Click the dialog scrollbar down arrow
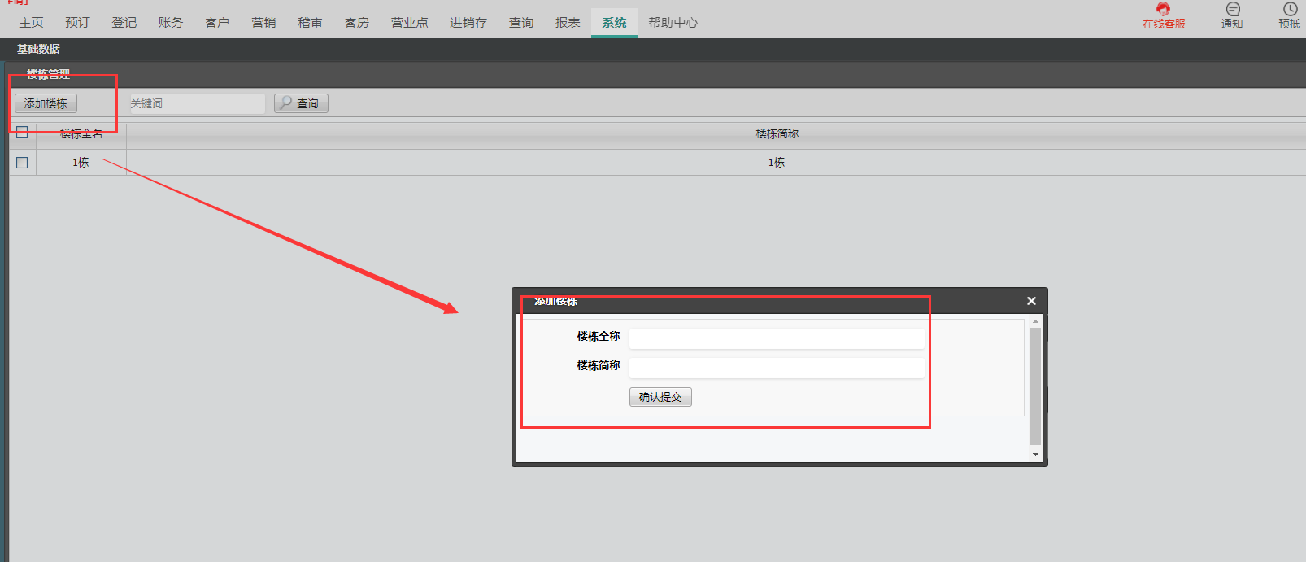The width and height of the screenshot is (1306, 562). pos(1035,455)
